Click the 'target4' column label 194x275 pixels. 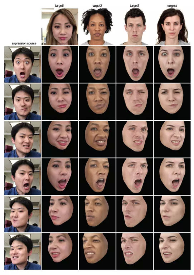[172, 6]
